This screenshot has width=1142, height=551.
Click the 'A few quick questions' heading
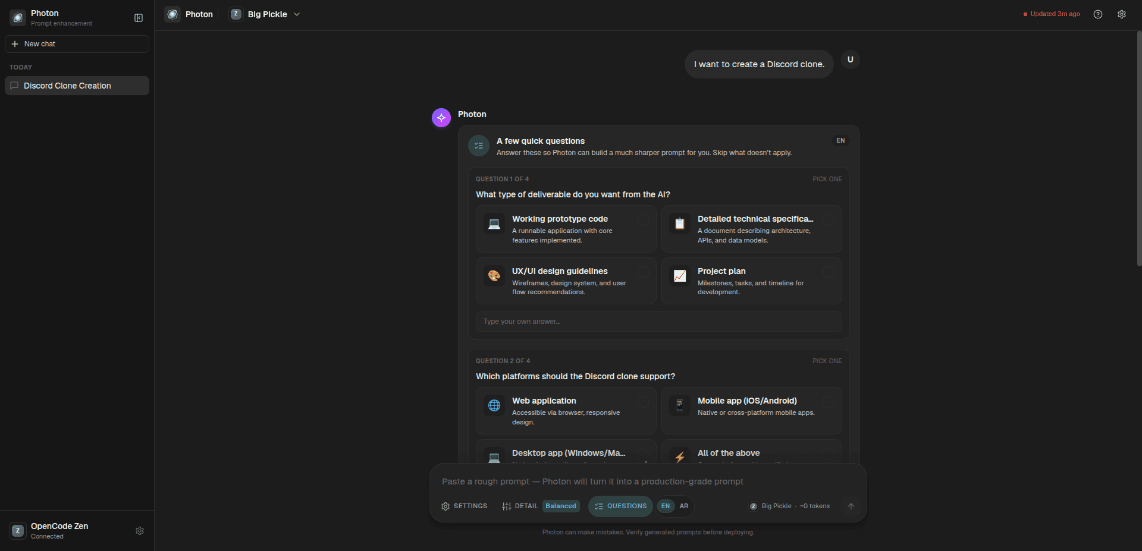pos(541,141)
